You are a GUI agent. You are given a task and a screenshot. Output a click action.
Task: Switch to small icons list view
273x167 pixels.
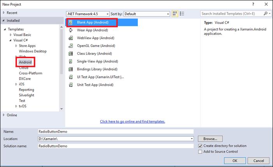[x=182, y=14]
